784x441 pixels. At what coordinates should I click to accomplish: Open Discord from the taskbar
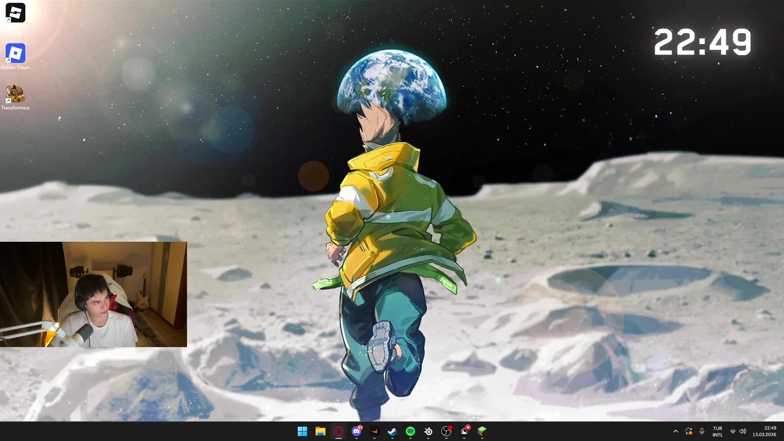tap(356, 431)
